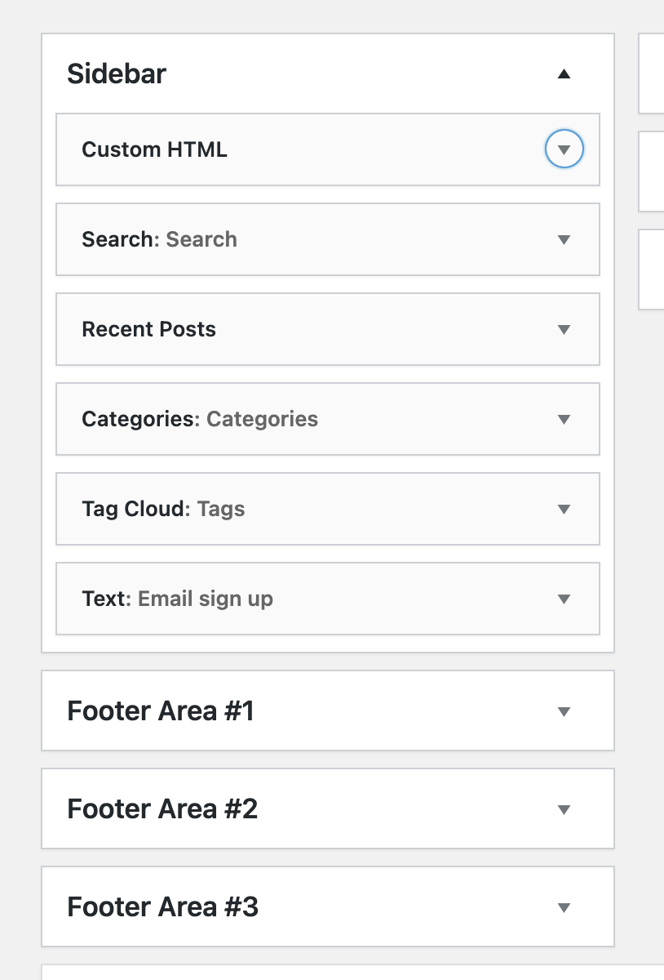Viewport: 664px width, 980px height.
Task: Click the Footer Area #2 down arrow
Action: pyautogui.click(x=564, y=809)
